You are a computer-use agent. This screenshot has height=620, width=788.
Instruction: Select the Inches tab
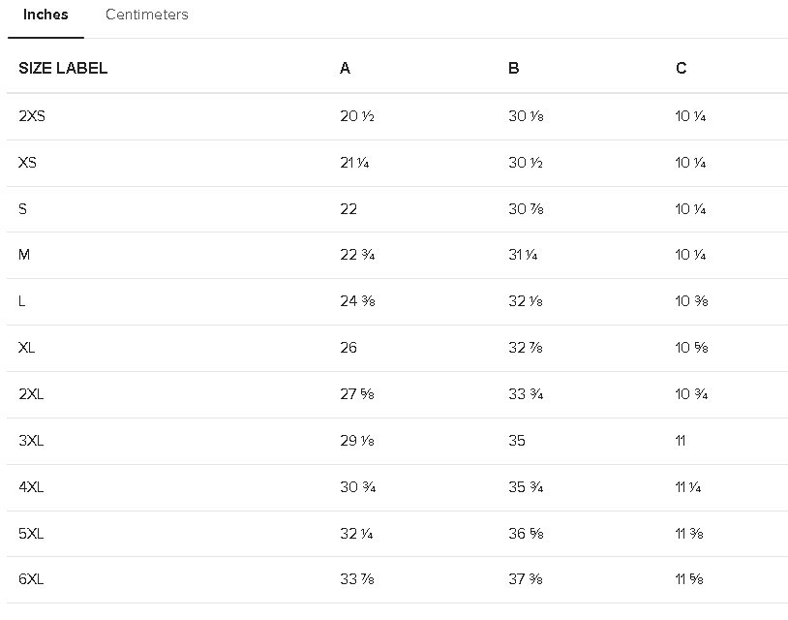tap(45, 15)
